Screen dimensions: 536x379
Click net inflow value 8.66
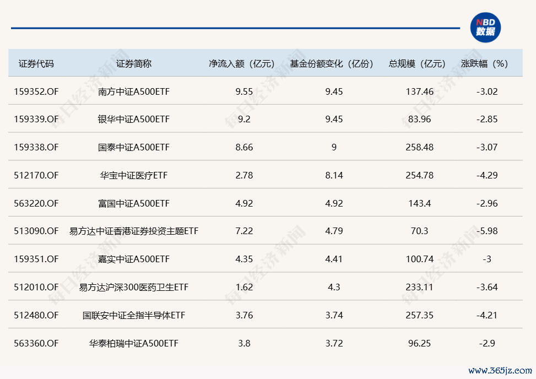click(x=244, y=147)
